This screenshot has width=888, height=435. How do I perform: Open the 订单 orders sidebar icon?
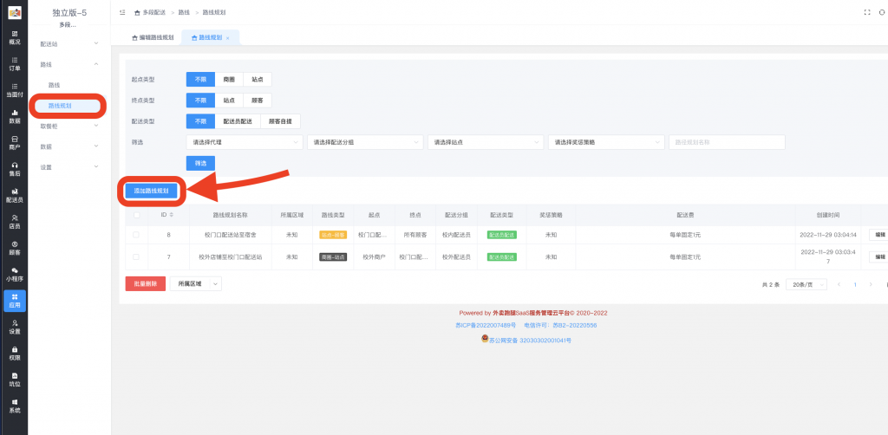(x=15, y=64)
